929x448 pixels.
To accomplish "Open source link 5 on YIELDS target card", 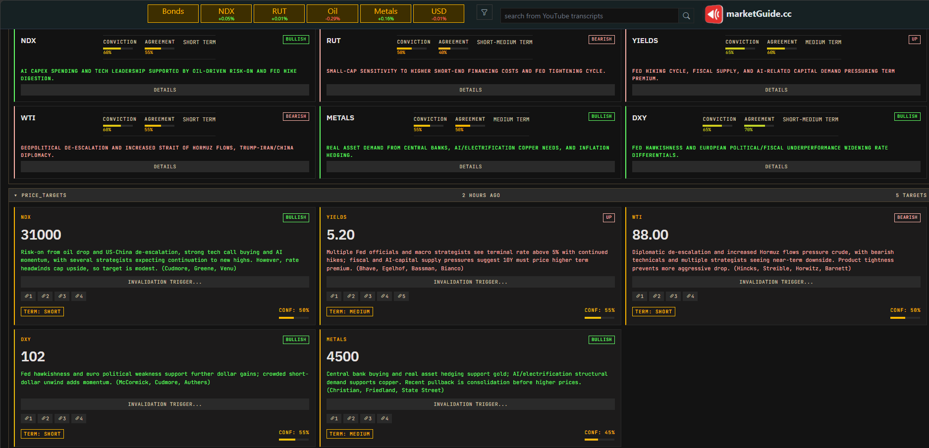I will 402,296.
